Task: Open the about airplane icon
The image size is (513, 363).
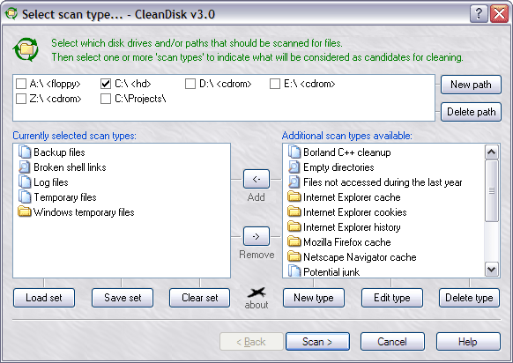Action: [256, 292]
